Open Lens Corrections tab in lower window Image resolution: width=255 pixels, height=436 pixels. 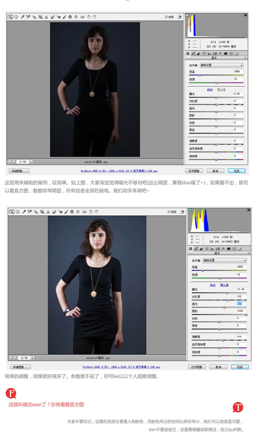point(218,248)
